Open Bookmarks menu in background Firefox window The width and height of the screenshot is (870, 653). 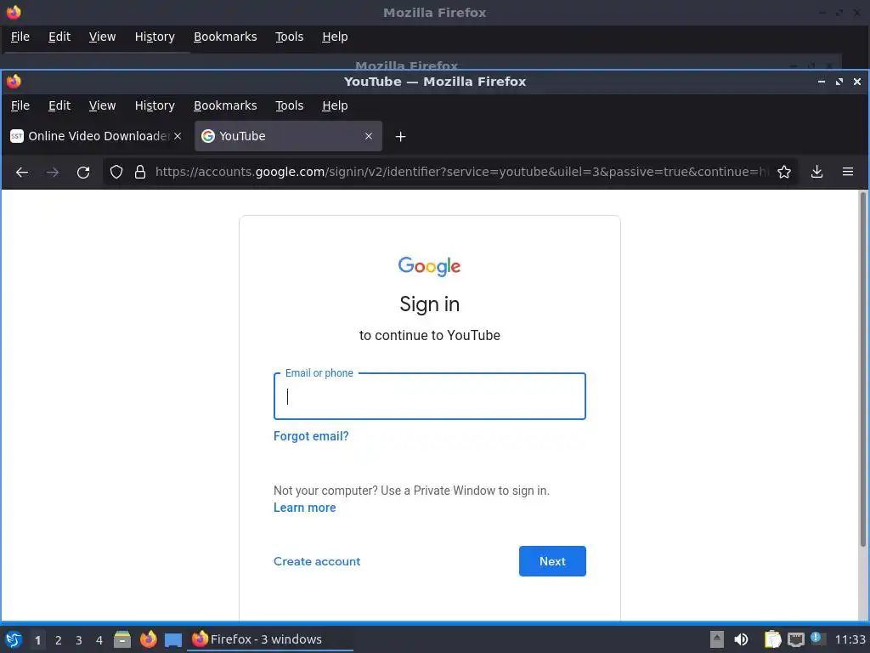[x=225, y=37]
